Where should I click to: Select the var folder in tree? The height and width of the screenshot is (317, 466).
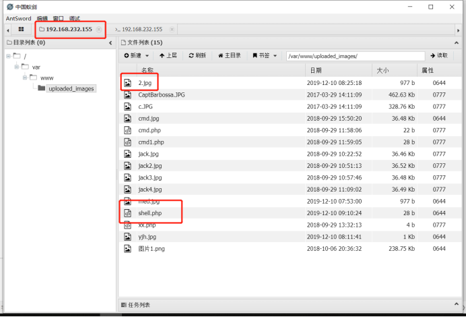[31, 67]
